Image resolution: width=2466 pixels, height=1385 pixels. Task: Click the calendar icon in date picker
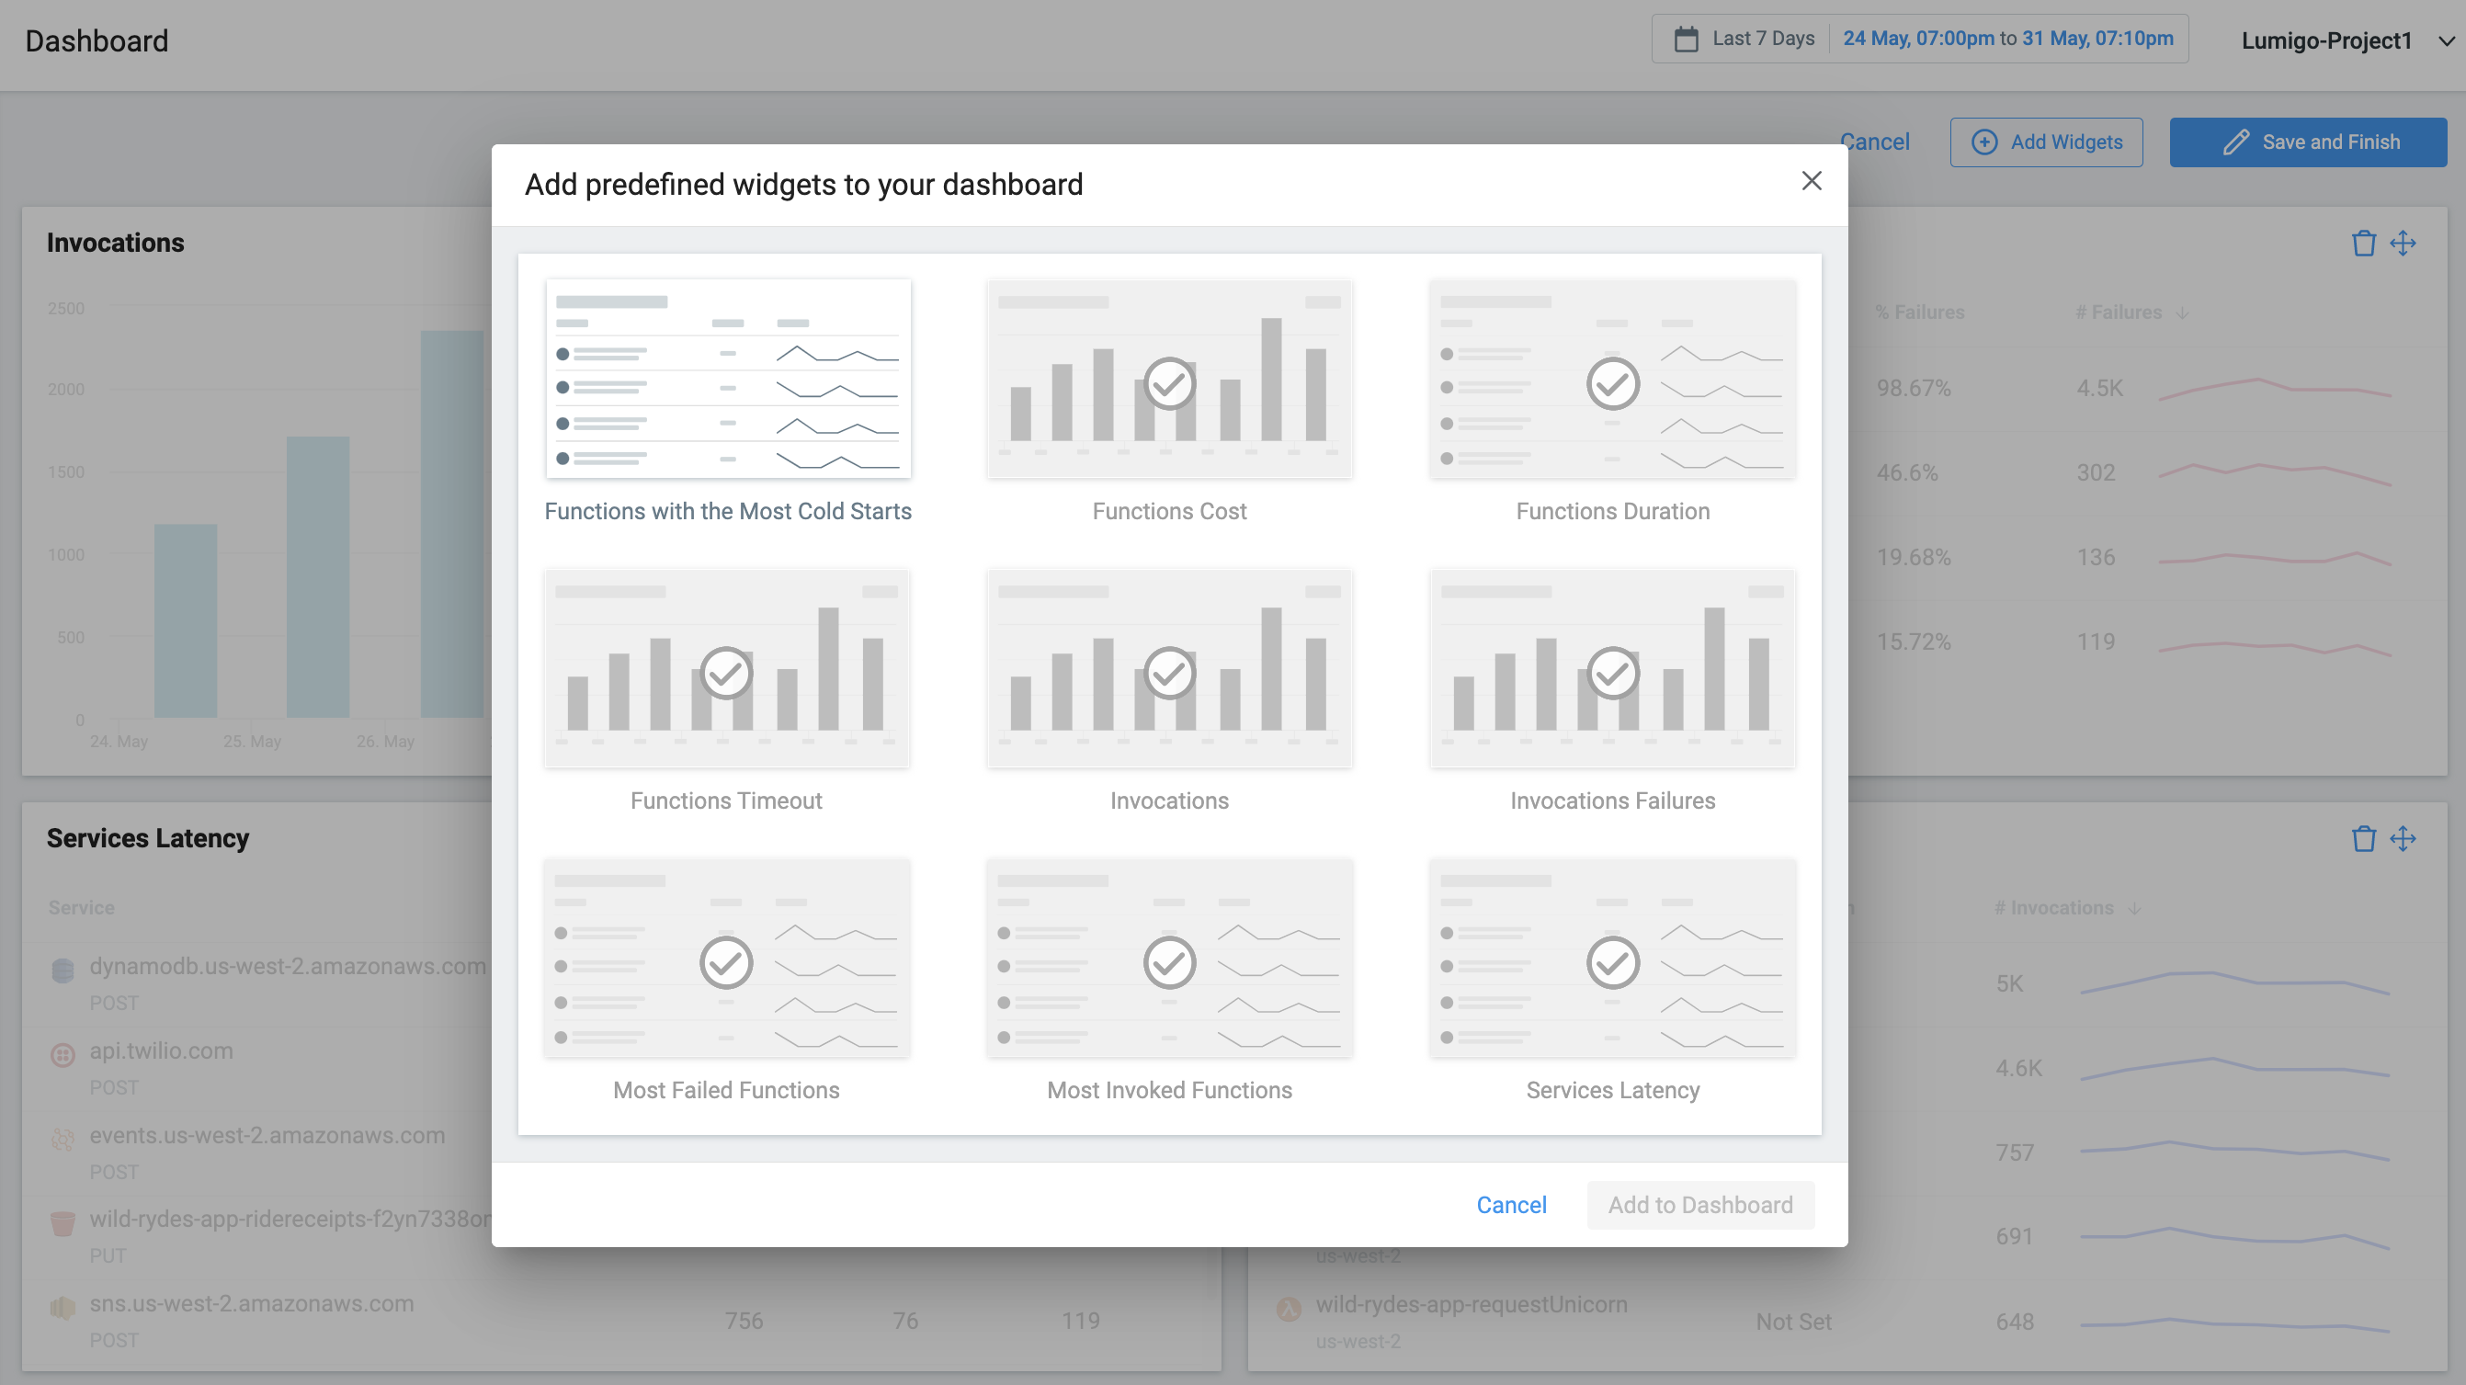(1686, 40)
